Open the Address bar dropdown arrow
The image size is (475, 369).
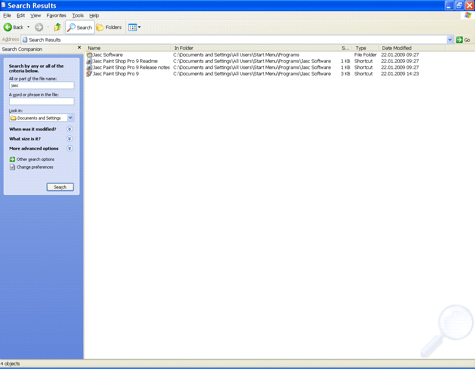pos(450,40)
